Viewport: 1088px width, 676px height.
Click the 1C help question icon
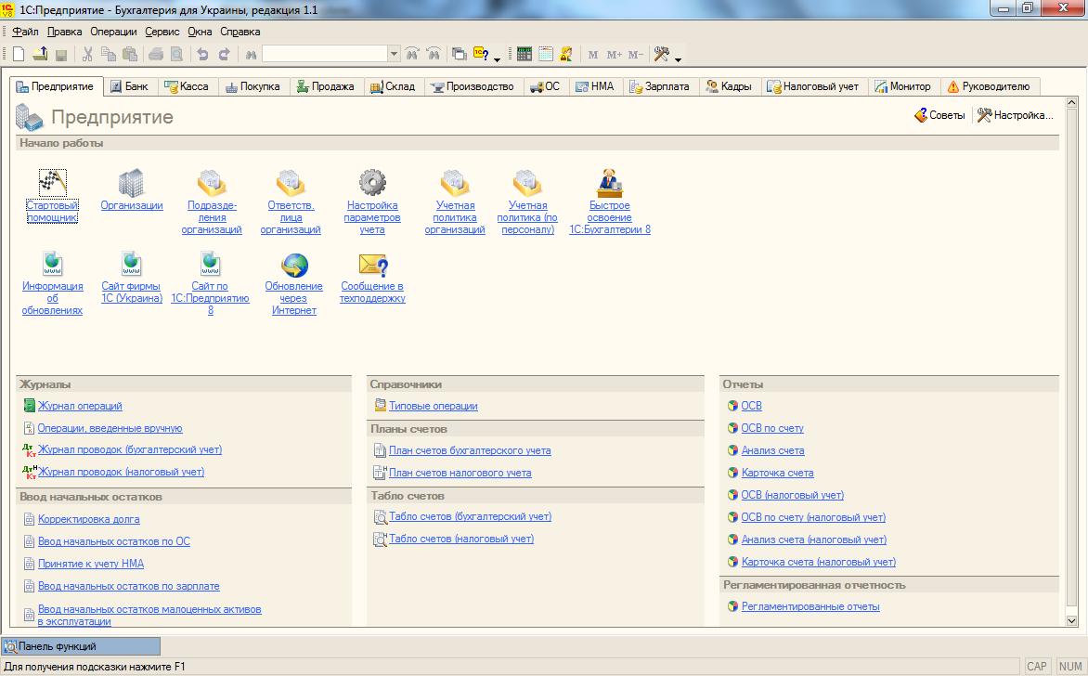481,54
